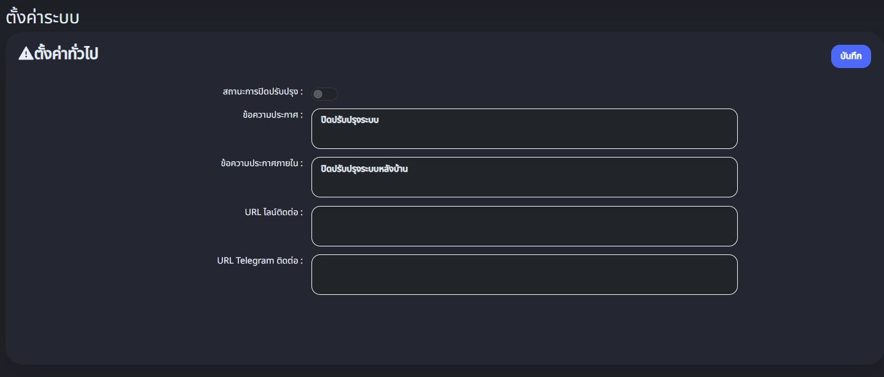Click the URL ไลน์ติดต่อ label text

[x=273, y=212]
